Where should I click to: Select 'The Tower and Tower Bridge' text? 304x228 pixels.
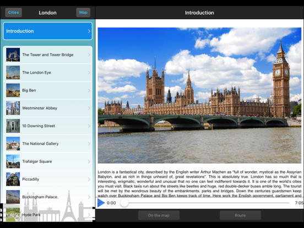48,55
